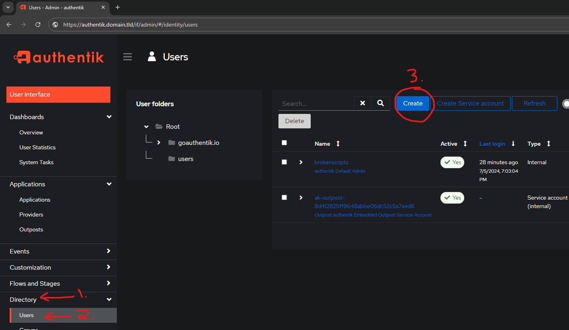This screenshot has height=330, width=569.
Task: Click the 'Internal' type cell
Action: (x=537, y=162)
